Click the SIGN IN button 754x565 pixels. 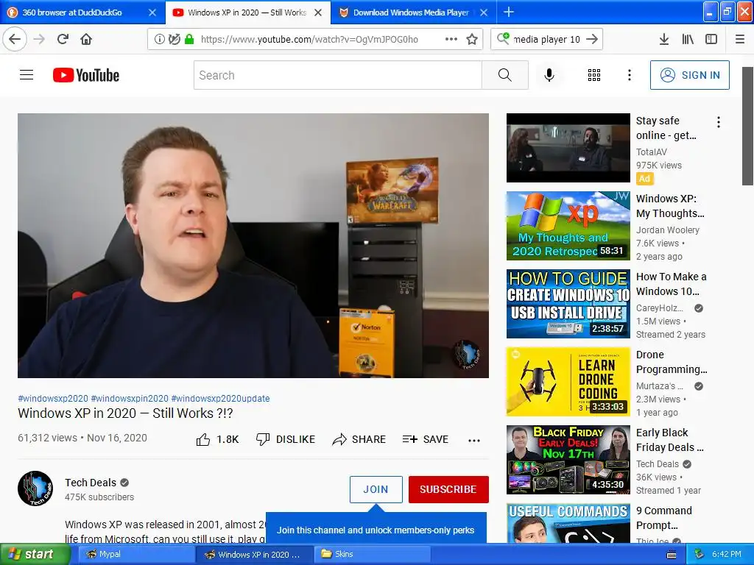point(689,75)
